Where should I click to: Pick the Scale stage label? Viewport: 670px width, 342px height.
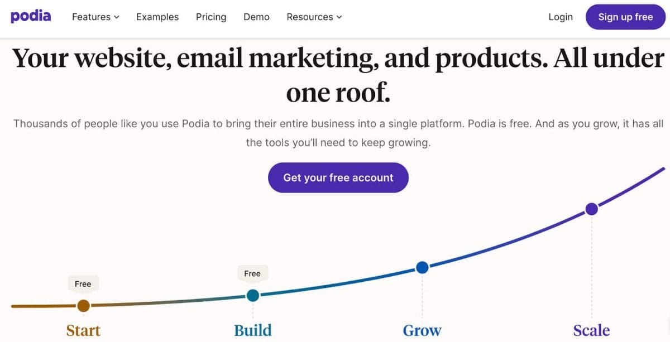[x=591, y=330]
